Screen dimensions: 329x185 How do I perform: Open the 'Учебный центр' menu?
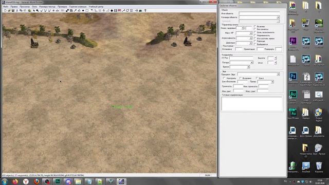[x=96, y=7]
